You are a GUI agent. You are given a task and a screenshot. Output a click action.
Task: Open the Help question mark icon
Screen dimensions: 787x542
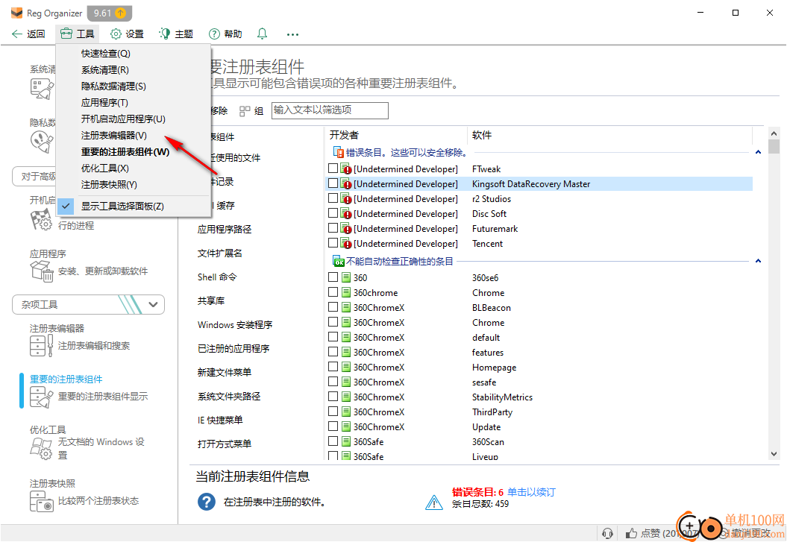214,34
